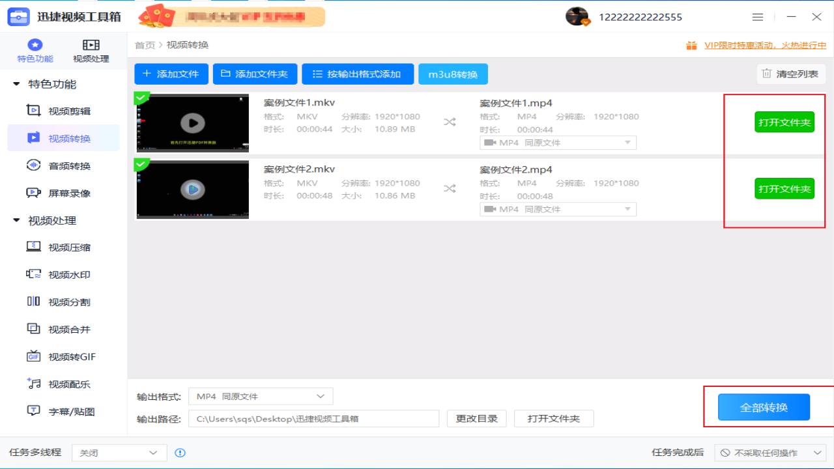Toggle selection checkmark on 案例文件2.mkv
Screen dimensions: 834x469
click(141, 164)
